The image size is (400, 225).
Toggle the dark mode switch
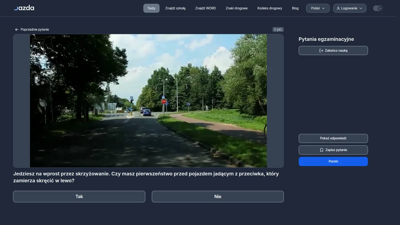coord(378,8)
